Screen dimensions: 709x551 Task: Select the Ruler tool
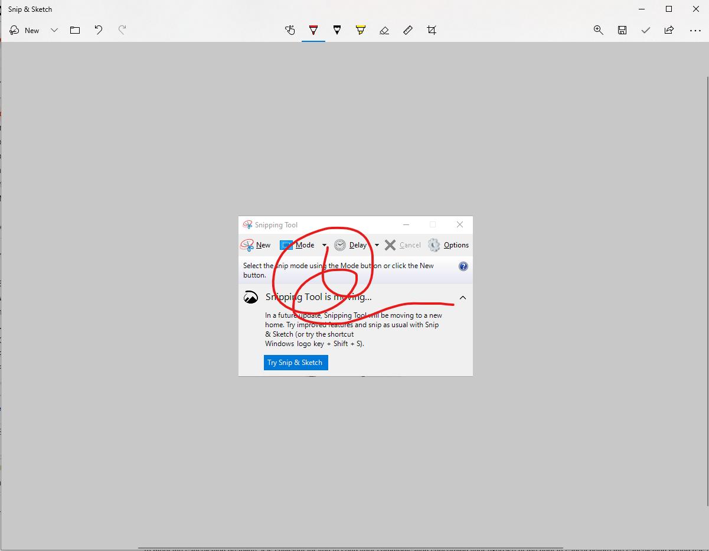pos(408,30)
